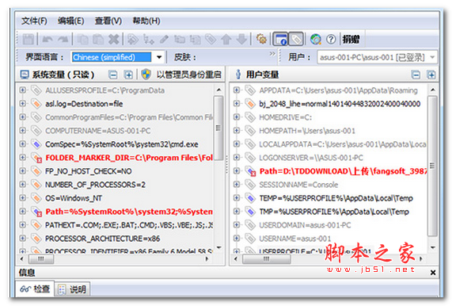Select PROCESSOR_ARCHITECTURE=x86 row
Viewport: 452px width, 306px height.
102,239
